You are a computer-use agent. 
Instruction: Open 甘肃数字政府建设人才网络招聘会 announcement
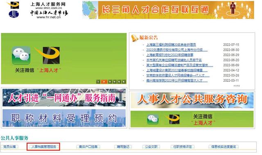(178, 75)
